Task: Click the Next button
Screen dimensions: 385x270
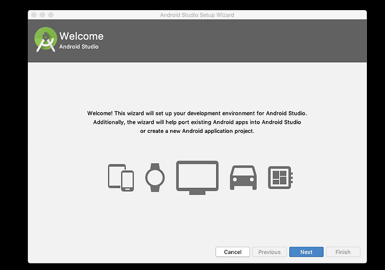Action: (306, 252)
